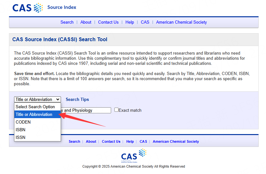The image size is (266, 174).
Task: Open the About link in the footer navigation
Action: click(91, 141)
